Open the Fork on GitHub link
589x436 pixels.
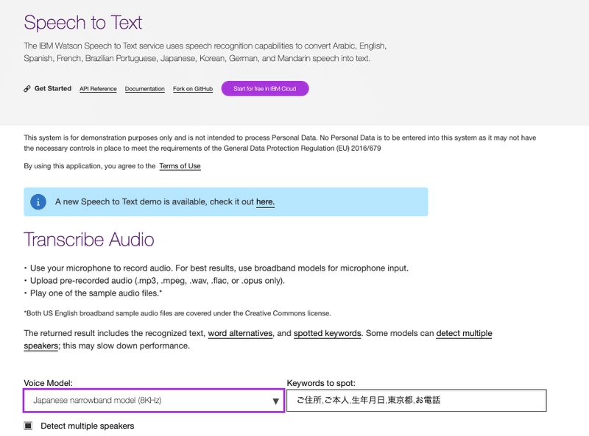pos(193,89)
